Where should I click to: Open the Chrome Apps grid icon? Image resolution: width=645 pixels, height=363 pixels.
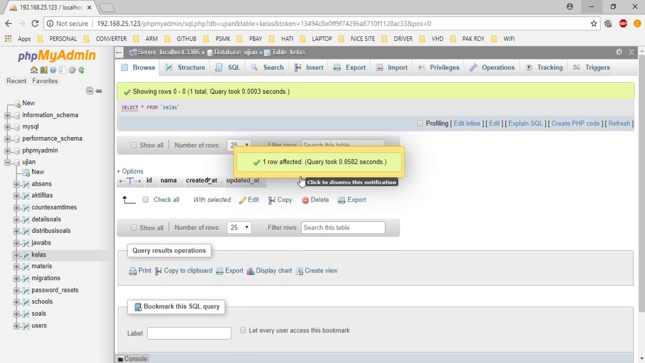pyautogui.click(x=8, y=39)
